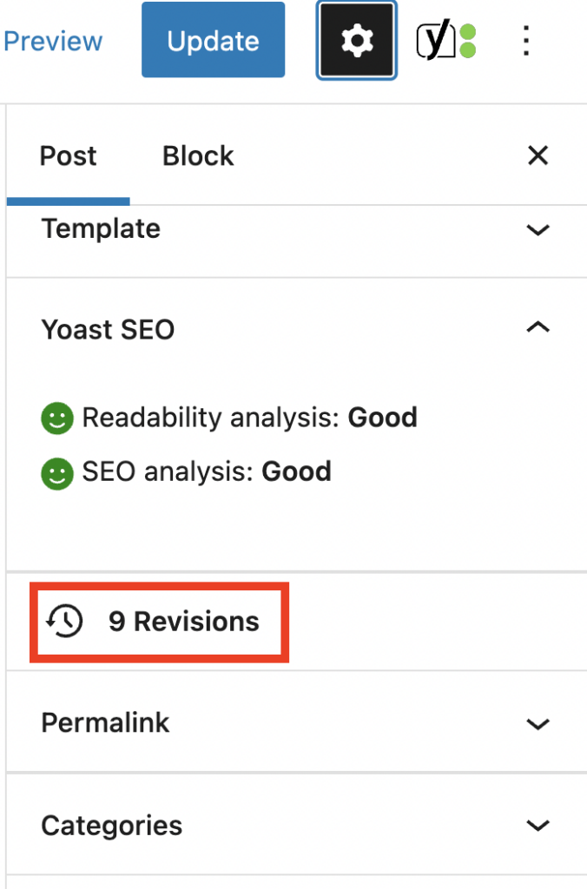Click the green SEO analysis smiley
Viewport: 587px width, 889px height.
[x=56, y=471]
